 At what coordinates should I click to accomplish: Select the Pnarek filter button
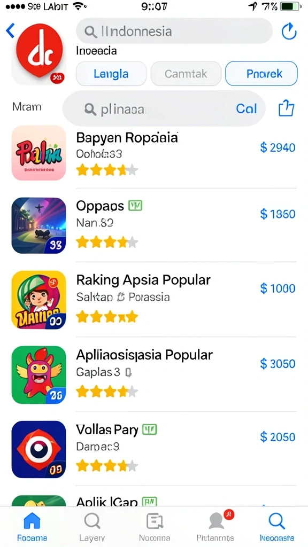tap(261, 74)
